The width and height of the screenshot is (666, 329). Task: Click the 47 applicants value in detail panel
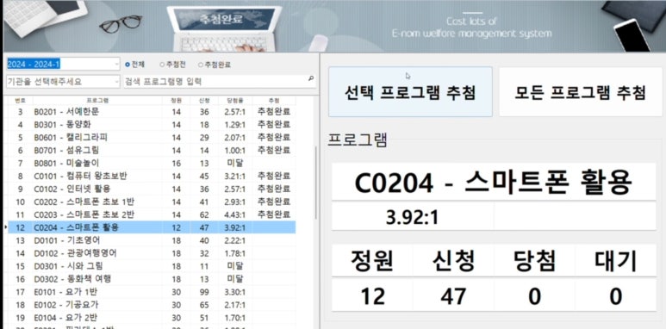[x=453, y=296]
